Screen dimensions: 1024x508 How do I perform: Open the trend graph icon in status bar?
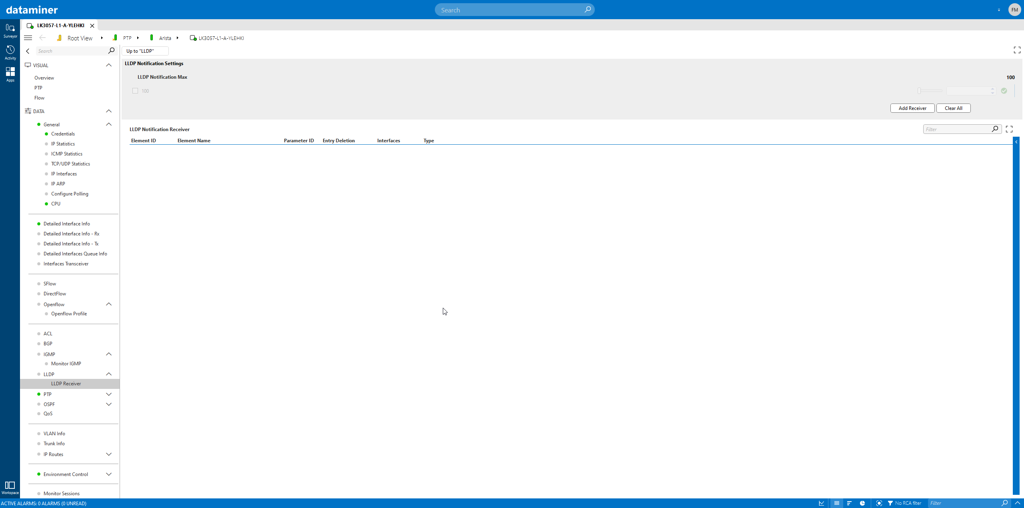822,503
